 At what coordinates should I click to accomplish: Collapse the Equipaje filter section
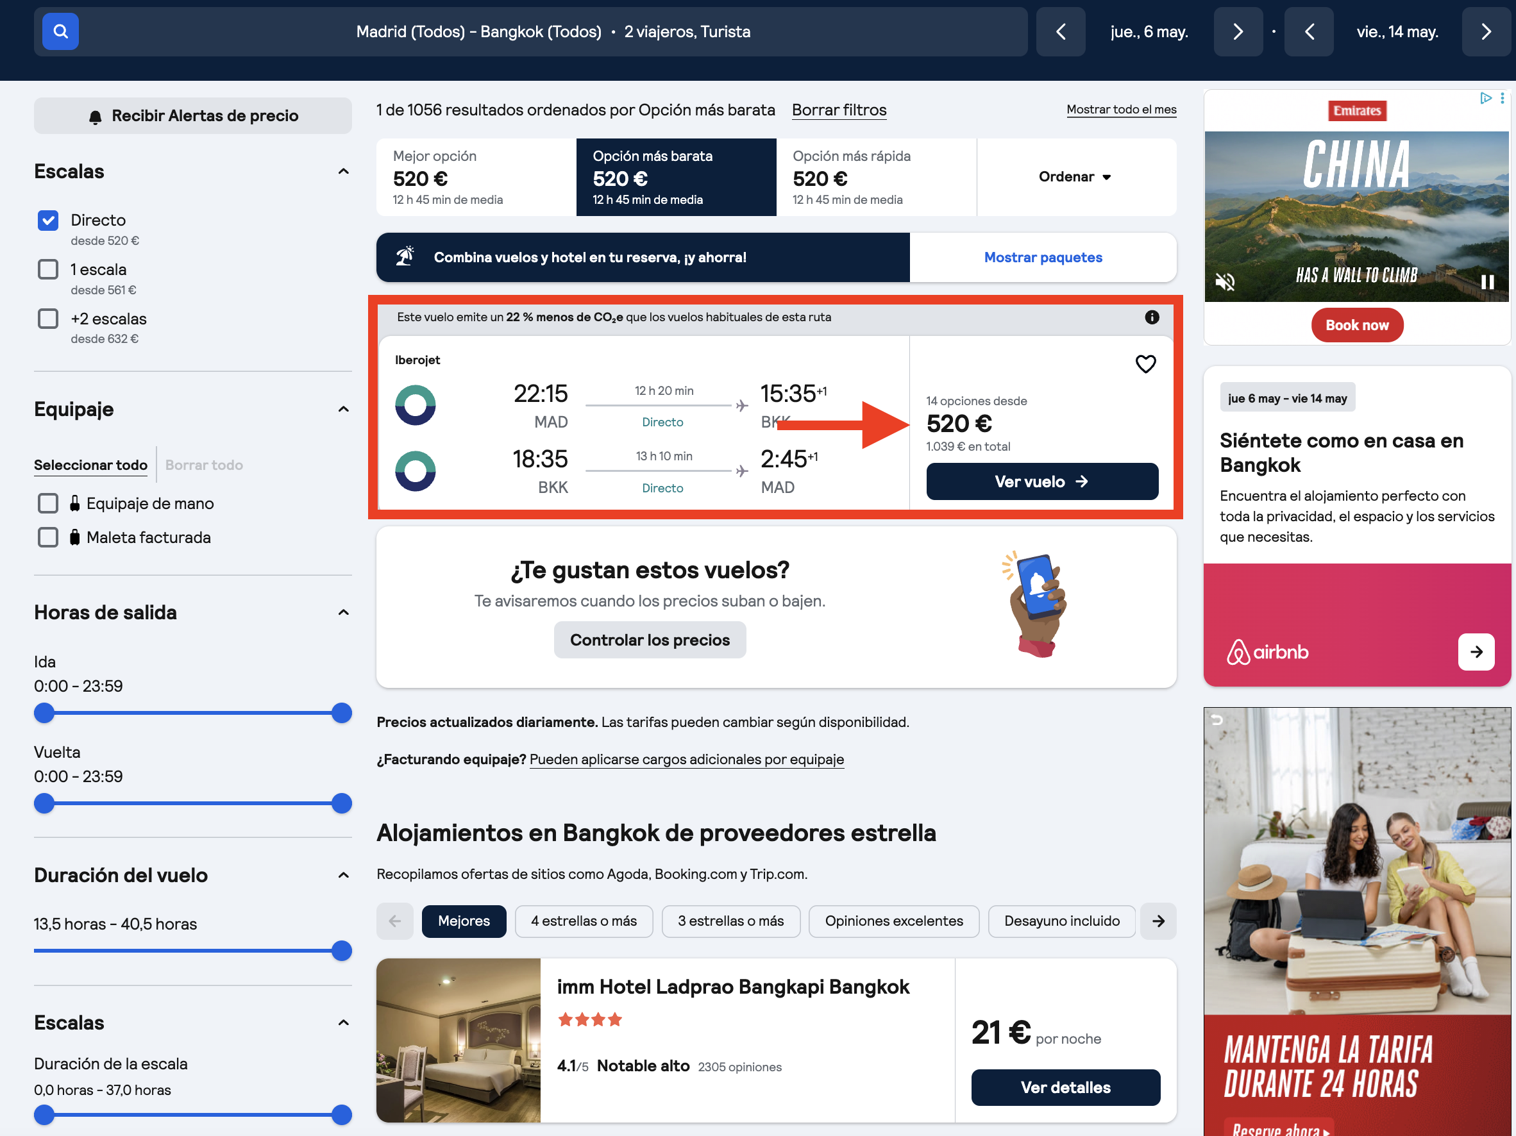click(343, 409)
